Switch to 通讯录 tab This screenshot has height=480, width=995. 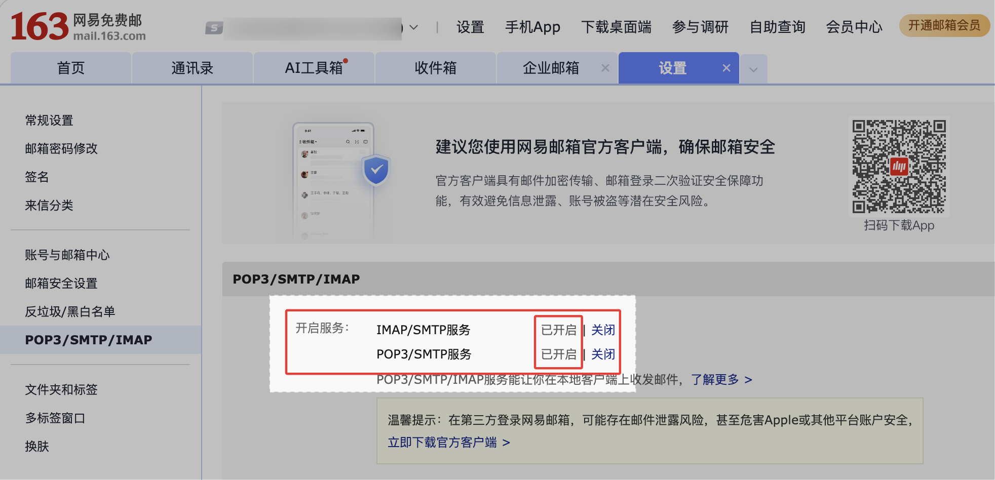tap(193, 68)
